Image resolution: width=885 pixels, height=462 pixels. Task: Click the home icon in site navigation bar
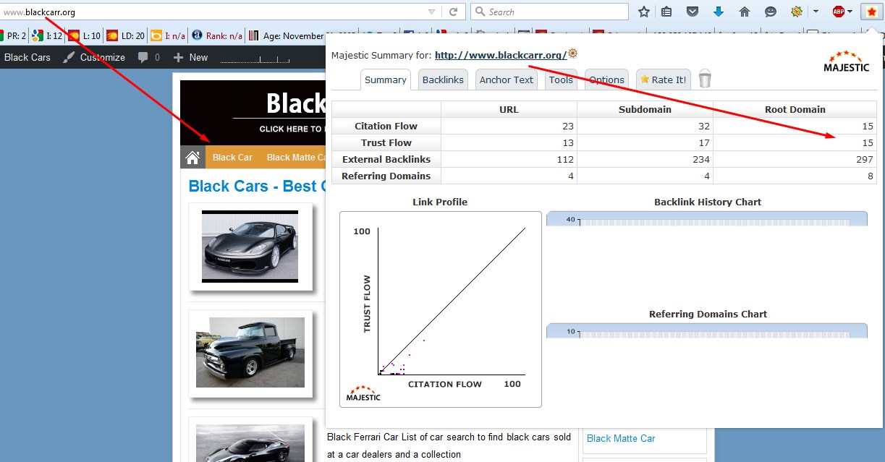(192, 157)
